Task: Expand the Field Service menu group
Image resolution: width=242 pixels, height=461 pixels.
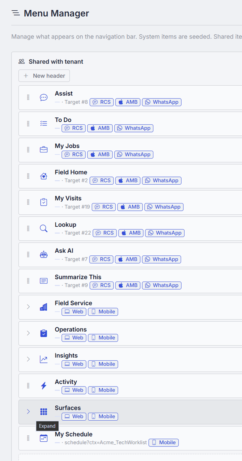Action: tap(28, 307)
